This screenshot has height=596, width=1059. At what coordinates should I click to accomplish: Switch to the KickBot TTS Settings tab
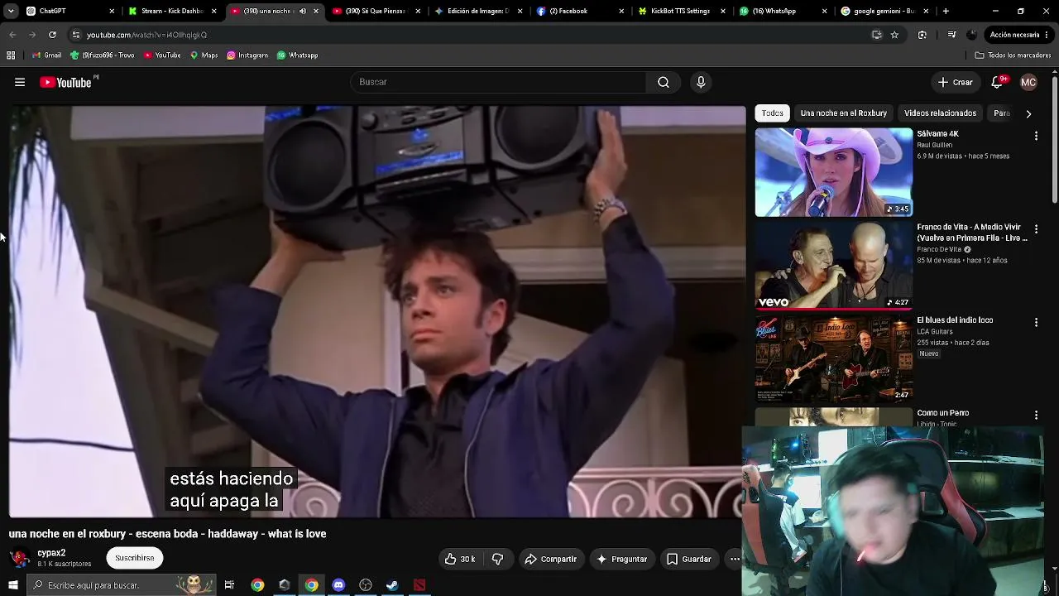point(680,12)
